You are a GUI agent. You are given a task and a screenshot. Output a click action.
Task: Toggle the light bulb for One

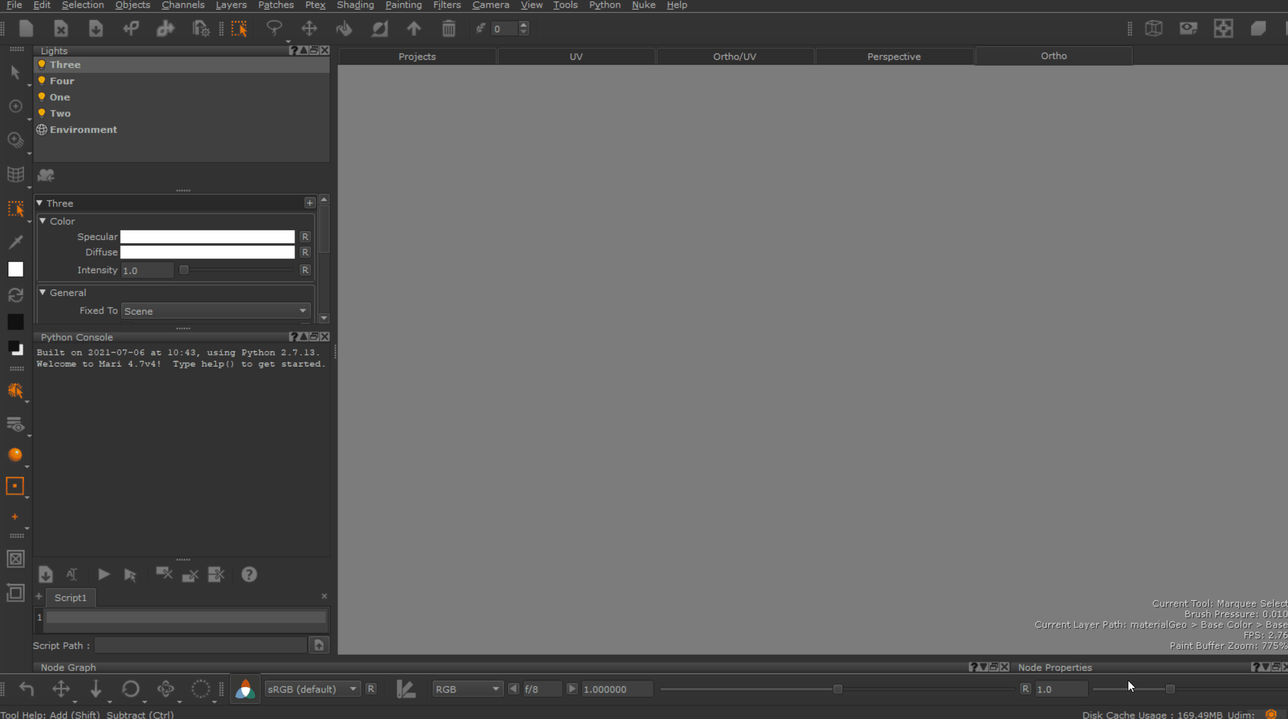pos(42,97)
